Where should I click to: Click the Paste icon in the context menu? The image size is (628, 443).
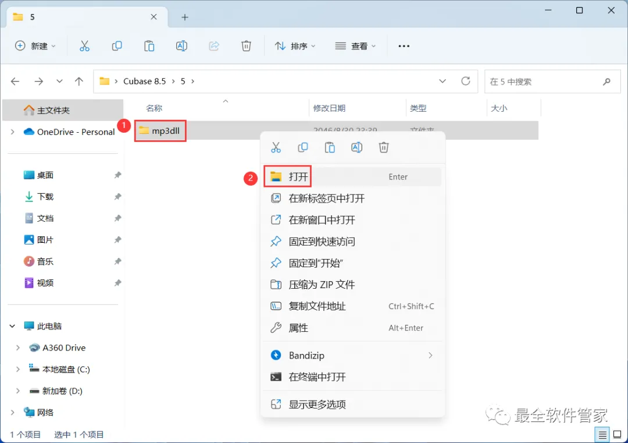(x=330, y=147)
